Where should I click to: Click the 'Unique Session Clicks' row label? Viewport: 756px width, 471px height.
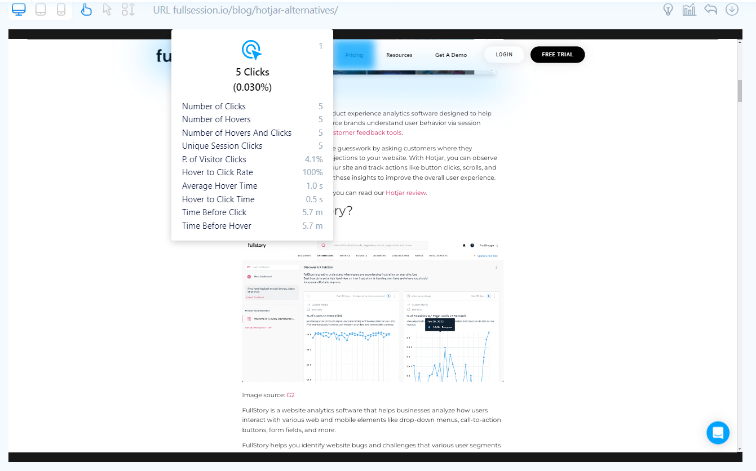pos(222,146)
